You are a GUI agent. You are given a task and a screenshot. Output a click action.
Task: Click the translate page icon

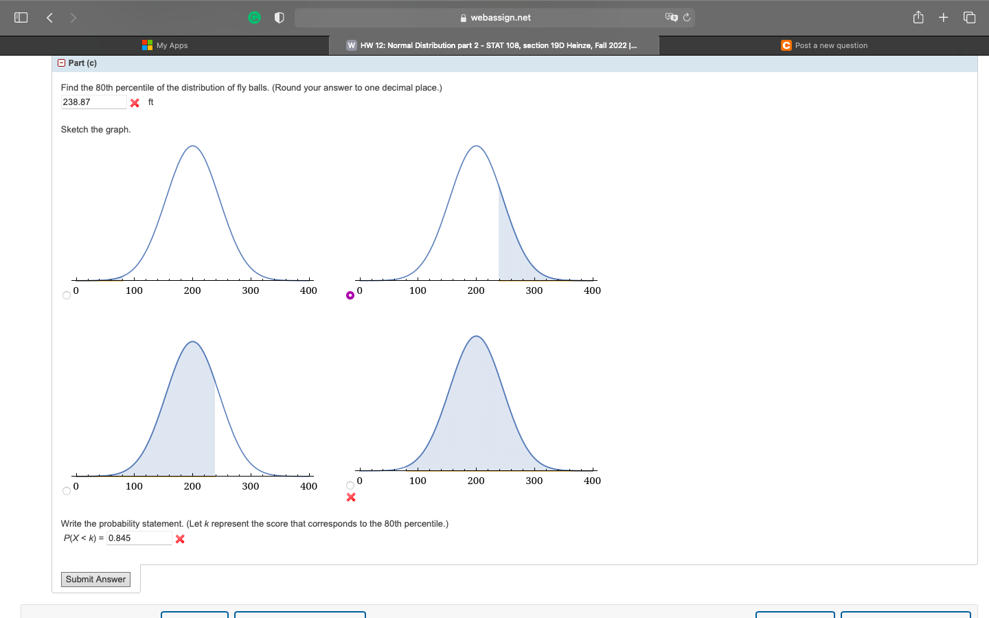click(671, 17)
